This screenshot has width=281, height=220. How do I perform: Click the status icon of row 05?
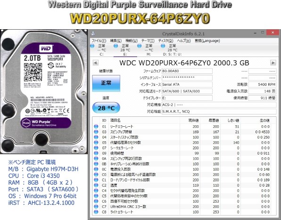coord(96,142)
